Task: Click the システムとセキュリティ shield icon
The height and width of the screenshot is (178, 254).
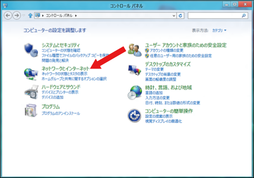Action: click(x=31, y=50)
